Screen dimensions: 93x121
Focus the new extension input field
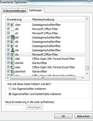[x=14, y=107]
